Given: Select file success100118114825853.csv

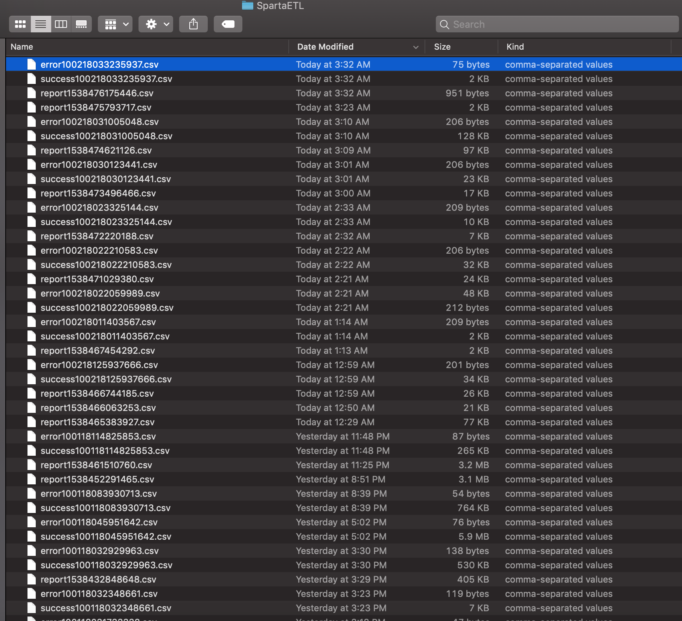Looking at the screenshot, I should click(344, 451).
